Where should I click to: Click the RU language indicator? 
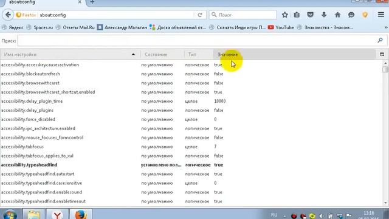(274, 215)
